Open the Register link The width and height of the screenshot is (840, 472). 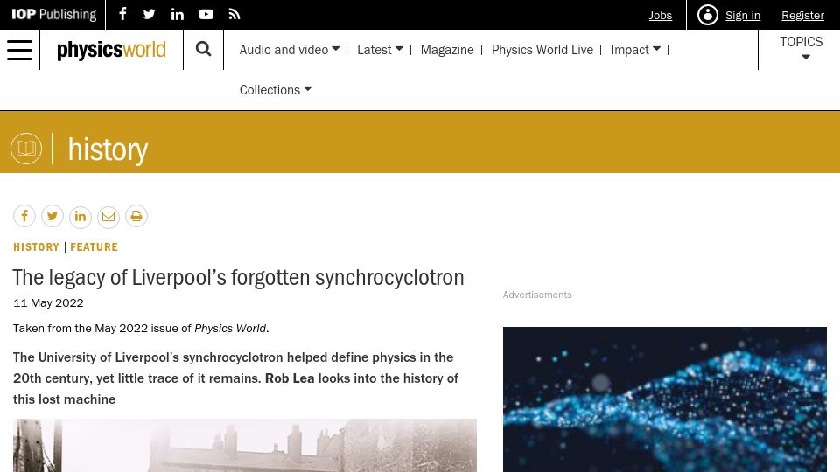[x=802, y=16]
